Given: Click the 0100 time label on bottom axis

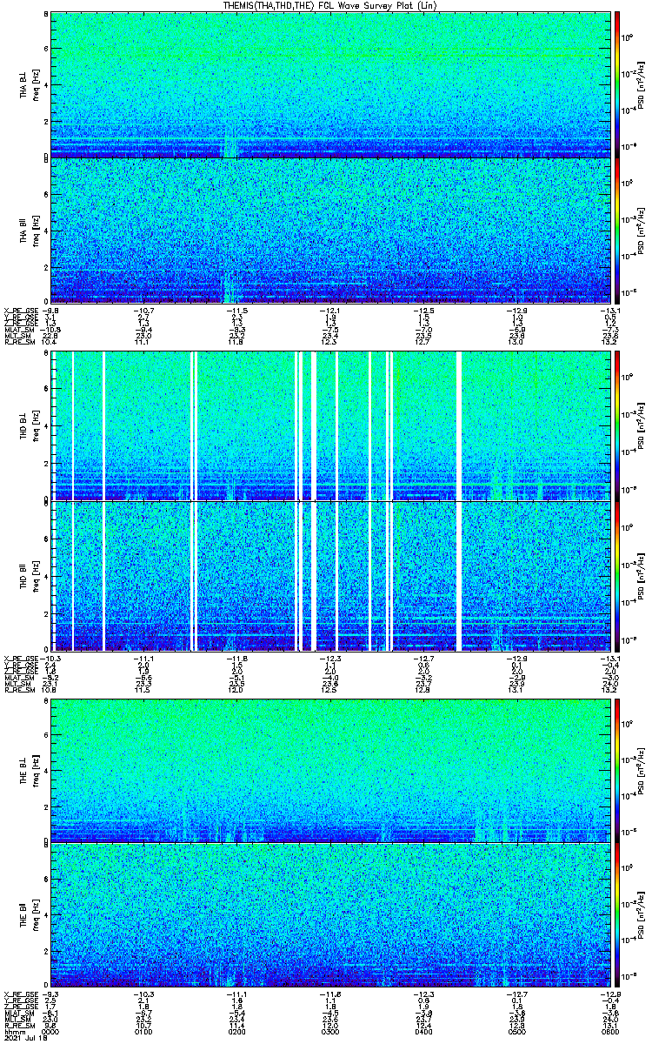Looking at the screenshot, I should (144, 1031).
